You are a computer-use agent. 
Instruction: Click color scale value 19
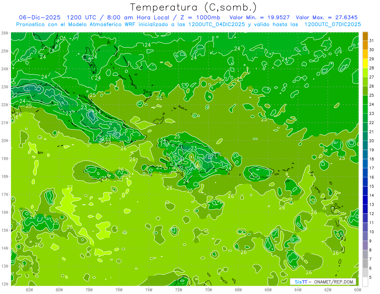coord(371,150)
